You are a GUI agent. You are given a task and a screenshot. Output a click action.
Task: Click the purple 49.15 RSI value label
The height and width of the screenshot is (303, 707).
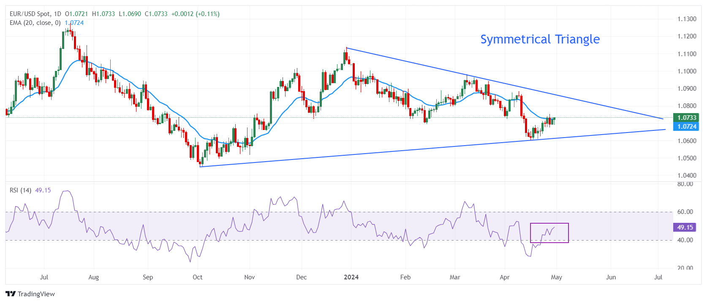685,227
